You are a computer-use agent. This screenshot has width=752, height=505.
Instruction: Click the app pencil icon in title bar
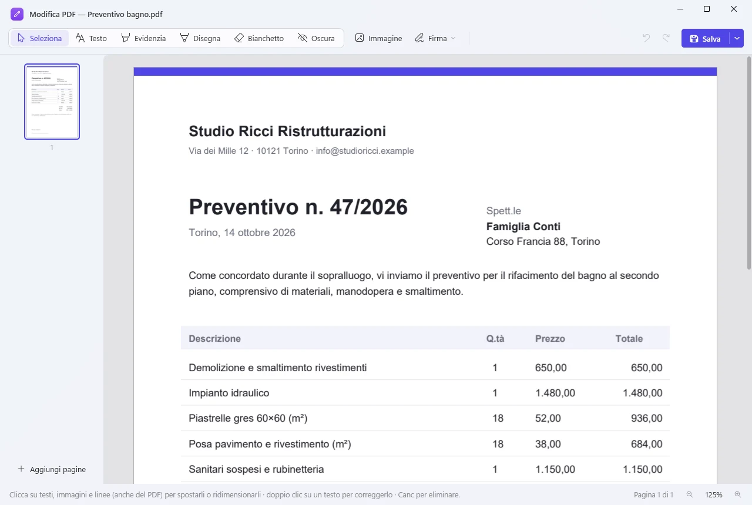[17, 14]
